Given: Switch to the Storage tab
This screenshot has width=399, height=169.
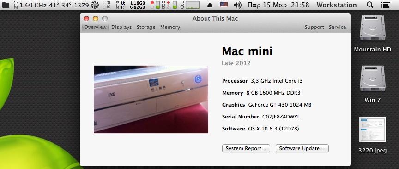Looking at the screenshot, I should (x=146, y=27).
